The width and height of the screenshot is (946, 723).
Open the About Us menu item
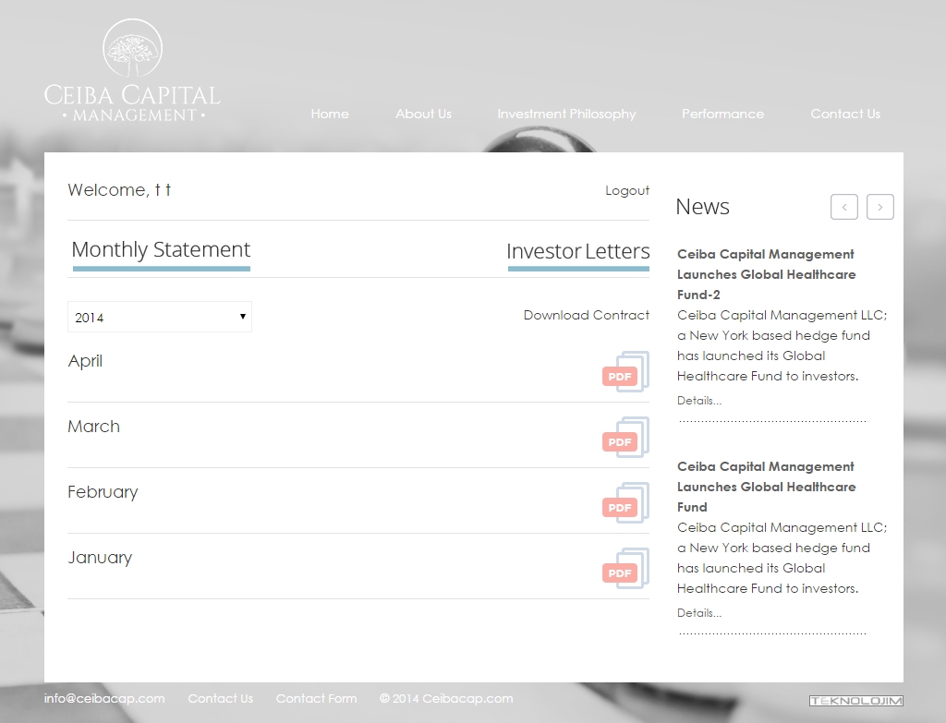pos(423,114)
